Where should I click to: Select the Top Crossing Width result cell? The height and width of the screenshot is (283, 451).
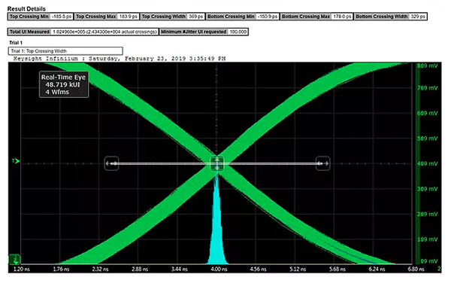[x=172, y=17]
